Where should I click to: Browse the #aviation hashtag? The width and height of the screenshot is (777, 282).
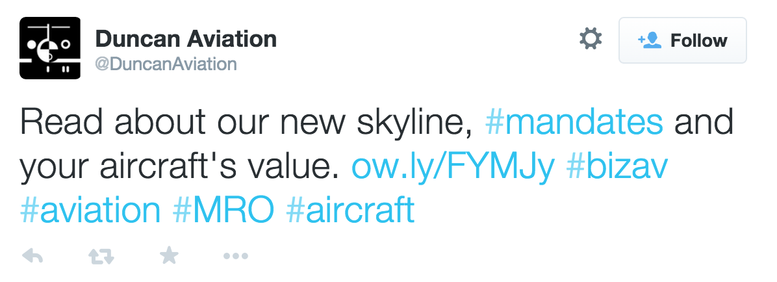coord(90,211)
